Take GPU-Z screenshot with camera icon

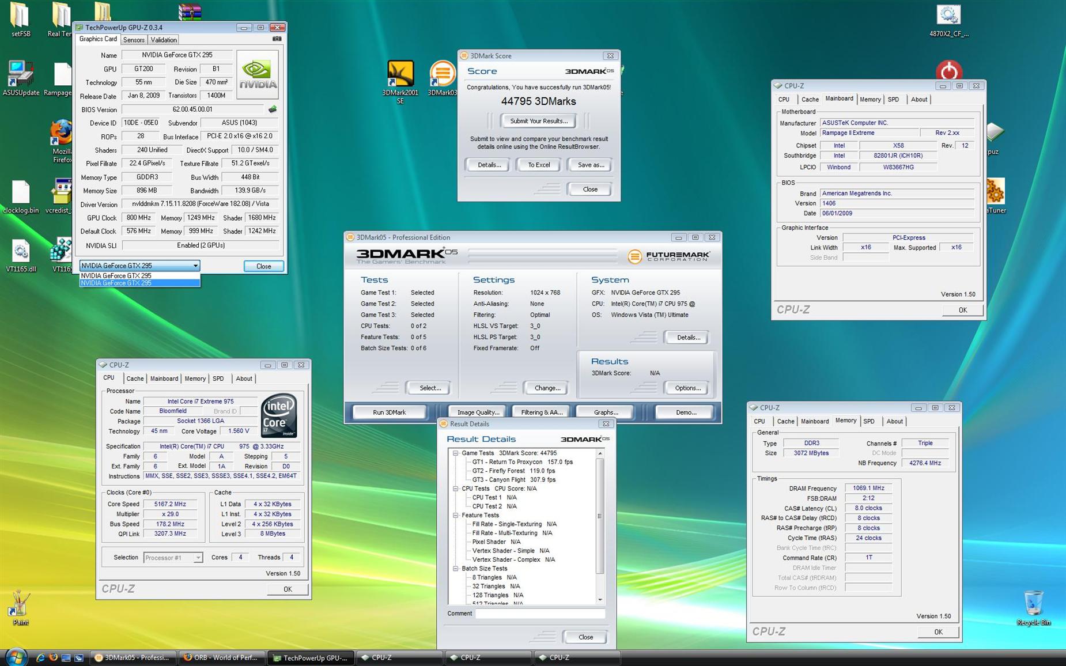coord(277,39)
